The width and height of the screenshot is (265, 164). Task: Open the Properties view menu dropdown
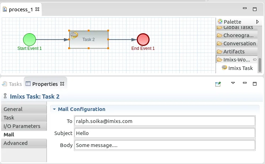pyautogui.click(x=233, y=83)
